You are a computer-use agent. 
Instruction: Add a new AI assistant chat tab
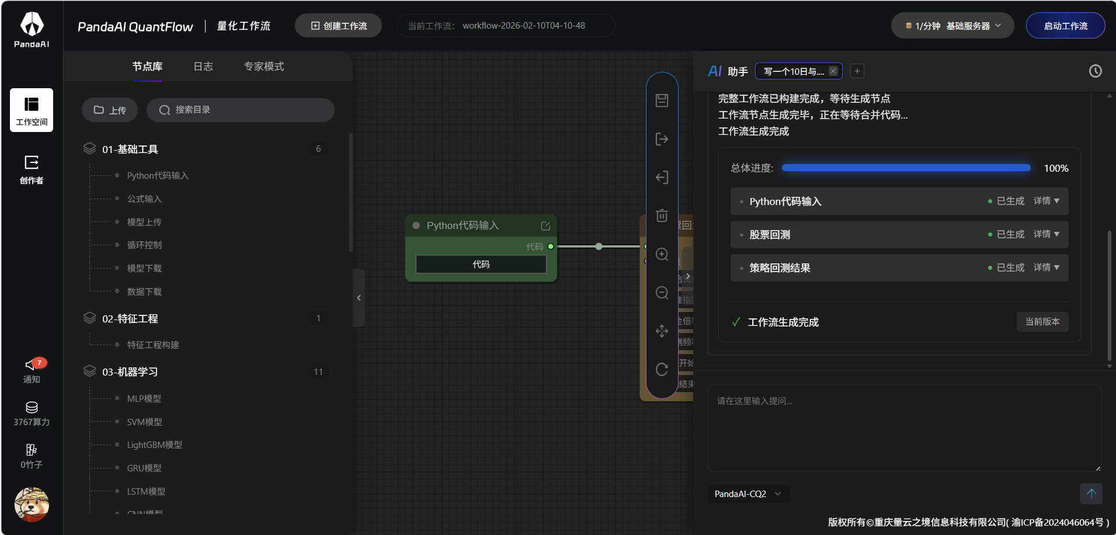(857, 71)
